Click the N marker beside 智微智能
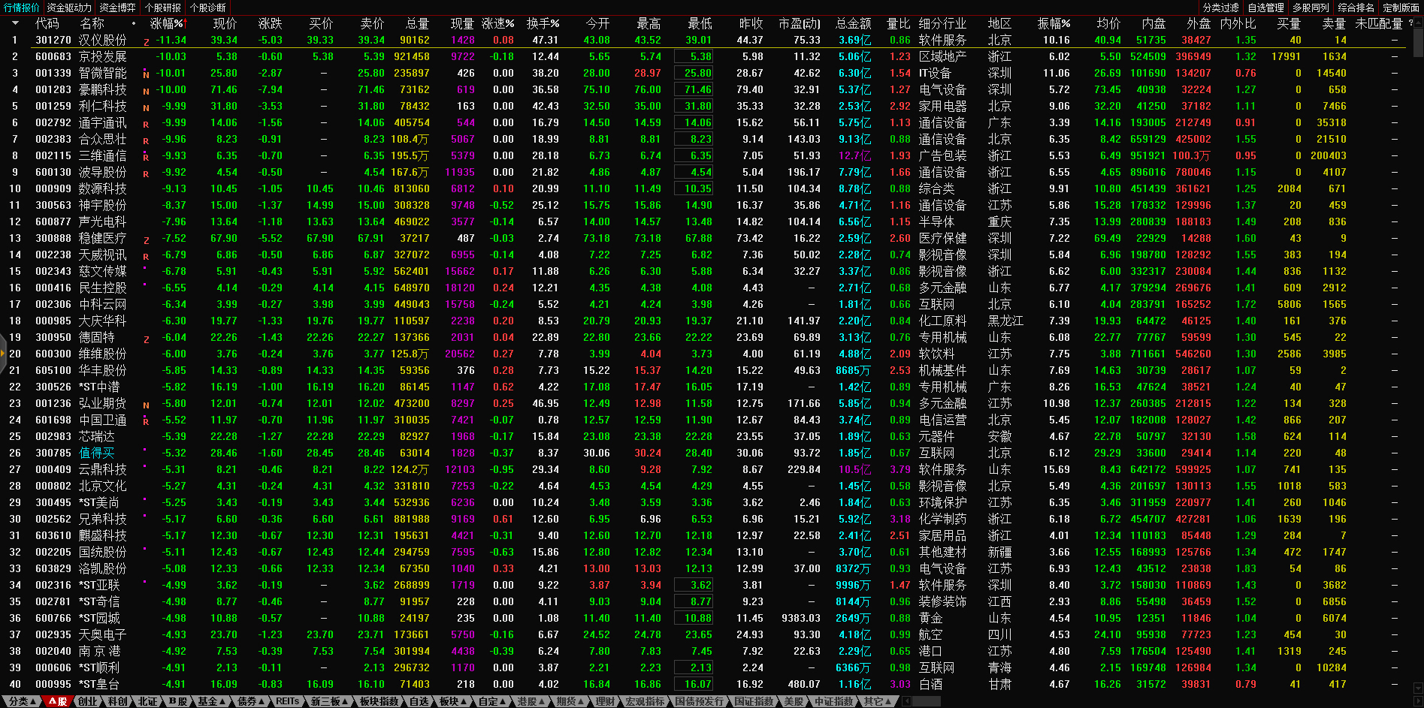This screenshot has height=708, width=1424. coord(147,75)
